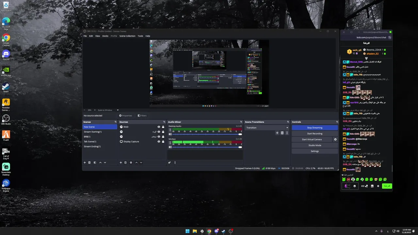Hide the RAID source with eye icon
Image resolution: width=418 pixels, height=235 pixels.
[159, 127]
